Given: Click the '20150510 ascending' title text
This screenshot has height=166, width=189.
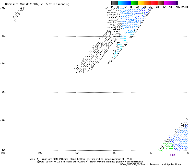Looking at the screenshot, I should [55, 4].
